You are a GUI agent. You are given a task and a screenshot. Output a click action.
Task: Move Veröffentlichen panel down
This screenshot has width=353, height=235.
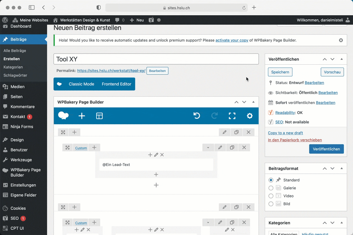click(332, 59)
